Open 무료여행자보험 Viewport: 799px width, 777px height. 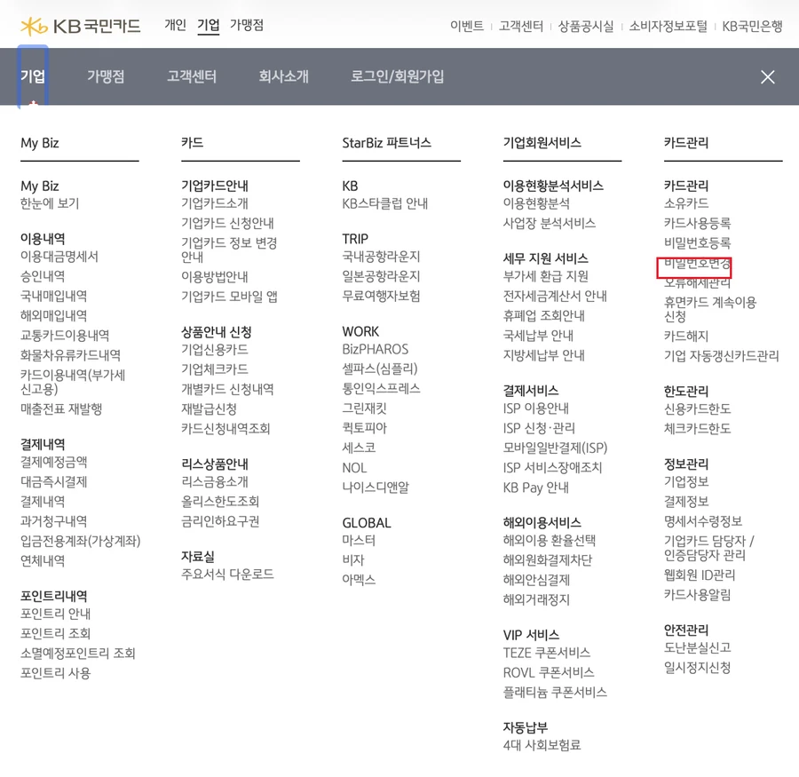click(x=381, y=297)
